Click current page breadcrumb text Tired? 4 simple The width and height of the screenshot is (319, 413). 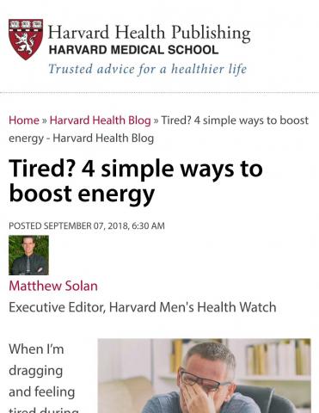coord(235,120)
